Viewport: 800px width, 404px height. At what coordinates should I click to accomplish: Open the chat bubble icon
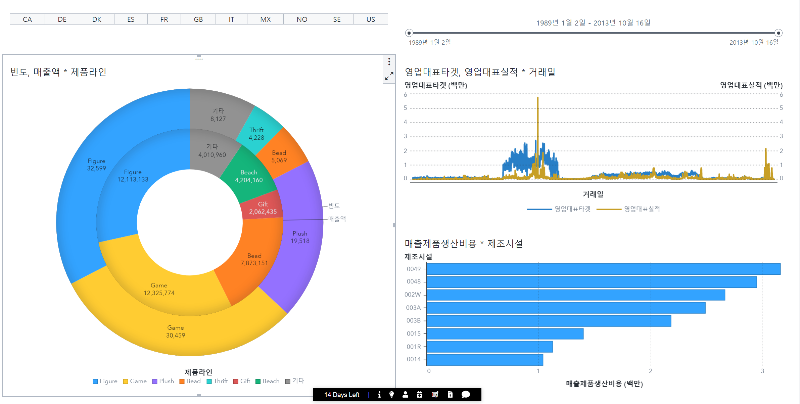pyautogui.click(x=466, y=395)
